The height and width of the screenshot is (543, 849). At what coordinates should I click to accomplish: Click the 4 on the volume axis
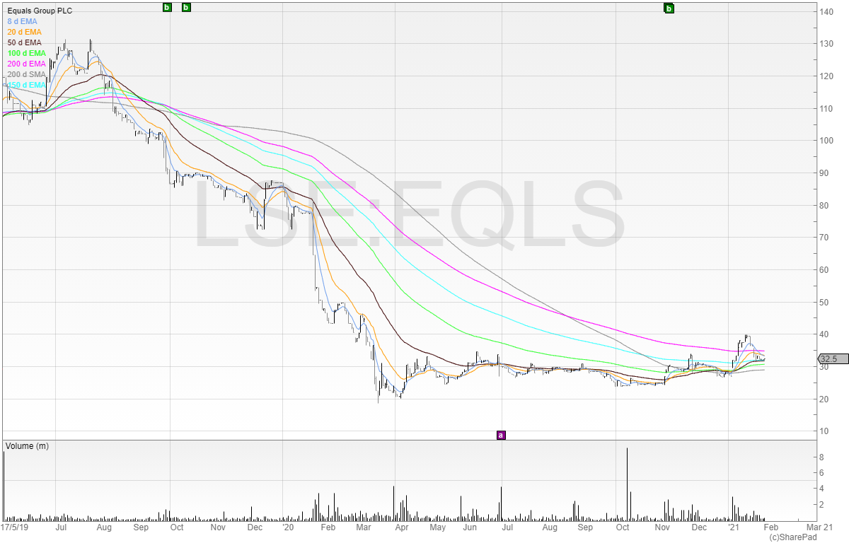823,489
